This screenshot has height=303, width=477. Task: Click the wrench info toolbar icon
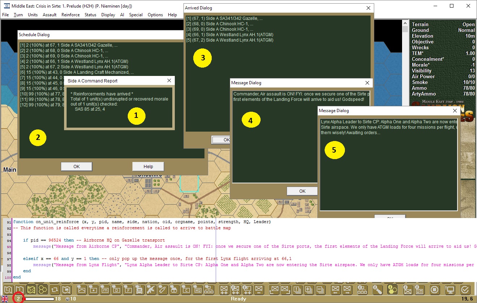click(378, 289)
